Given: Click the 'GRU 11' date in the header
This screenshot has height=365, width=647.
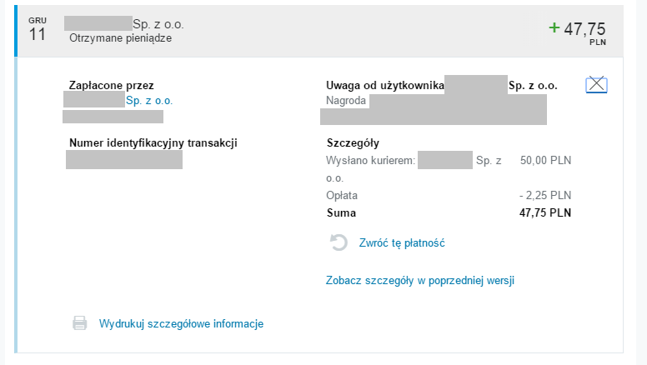Looking at the screenshot, I should (x=38, y=30).
